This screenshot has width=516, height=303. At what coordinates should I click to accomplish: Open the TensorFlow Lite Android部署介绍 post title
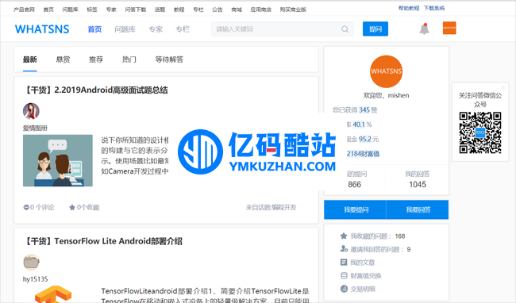tap(102, 241)
